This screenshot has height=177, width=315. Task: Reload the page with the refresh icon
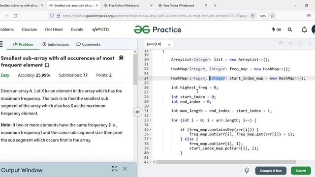(15, 16)
